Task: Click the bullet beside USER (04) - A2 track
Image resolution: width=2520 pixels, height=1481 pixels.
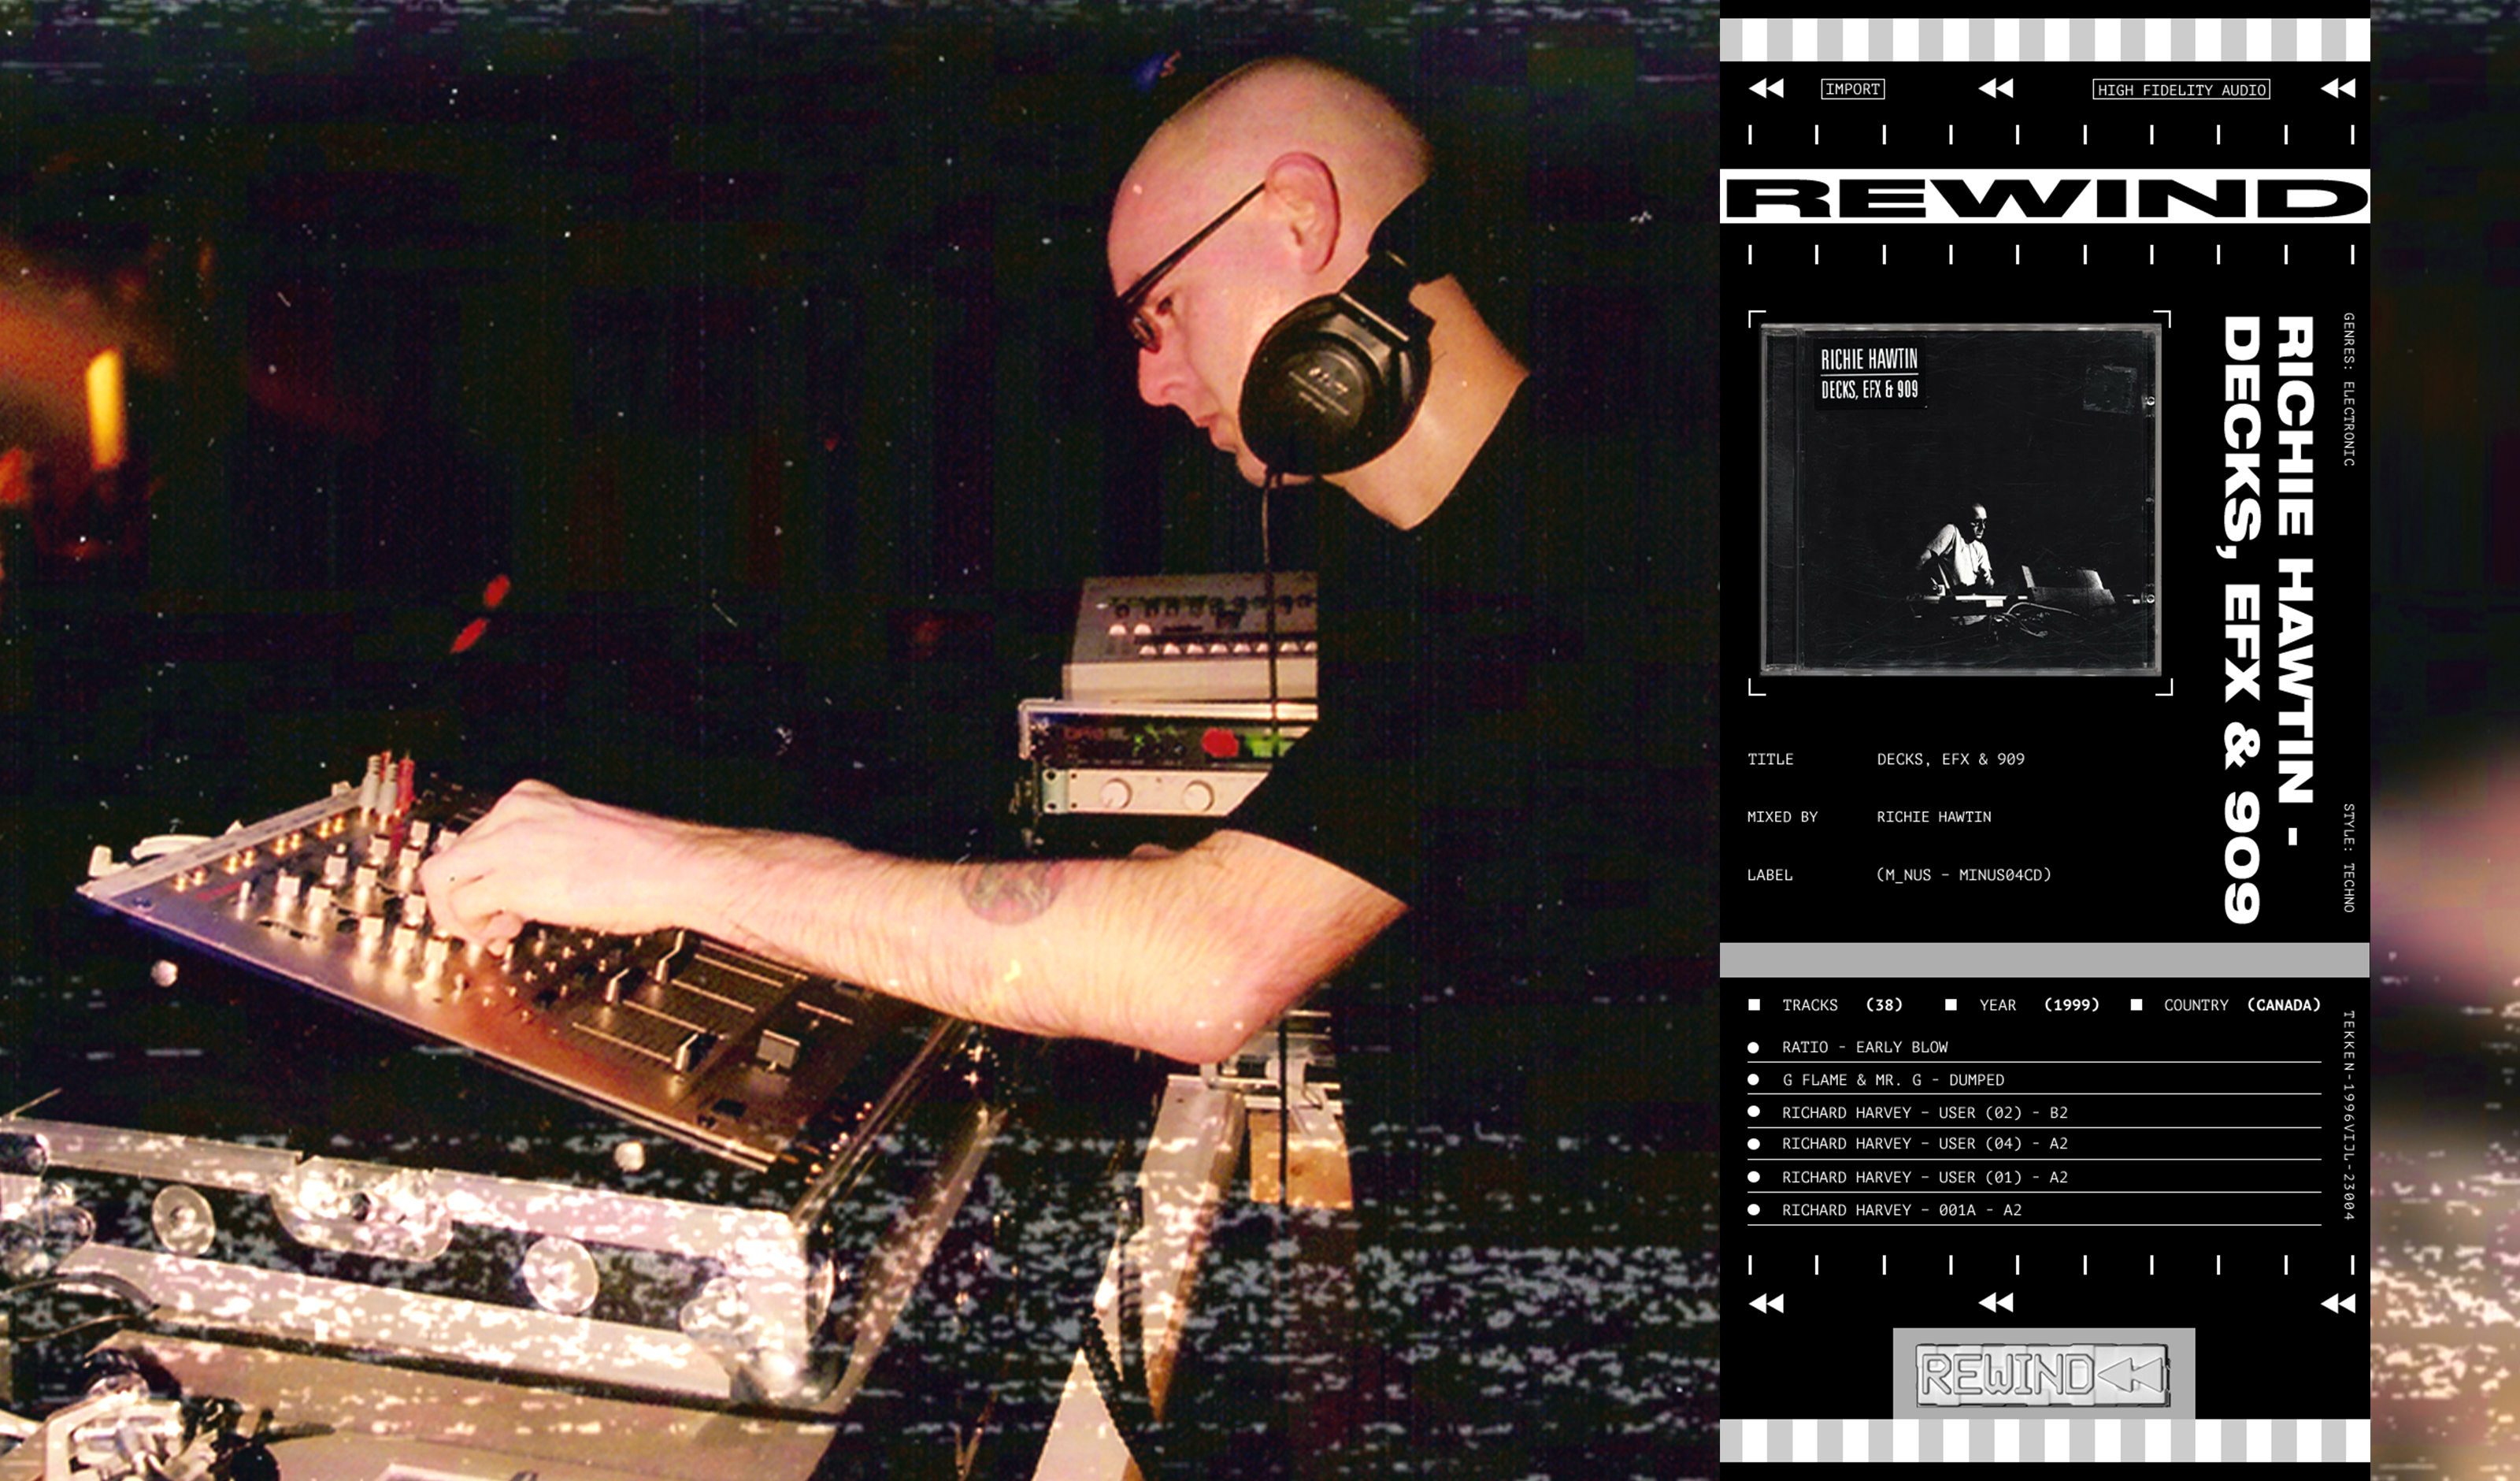Action: pos(1753,1144)
